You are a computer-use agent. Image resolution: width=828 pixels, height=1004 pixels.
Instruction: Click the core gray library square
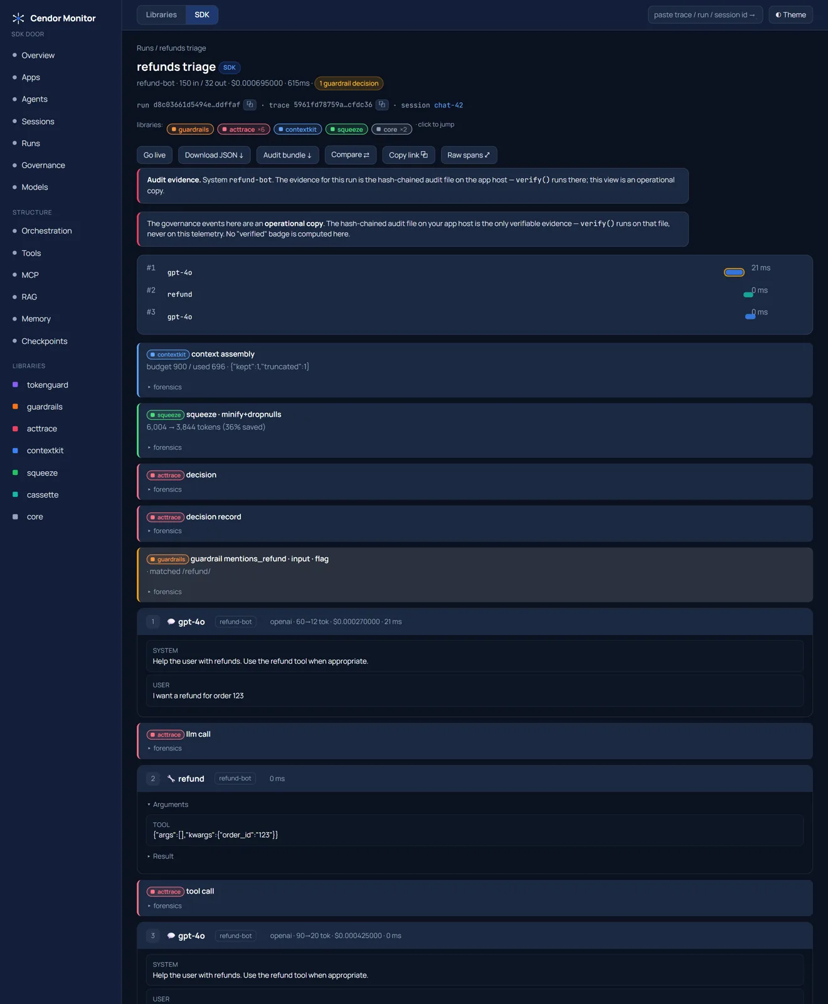(15, 516)
